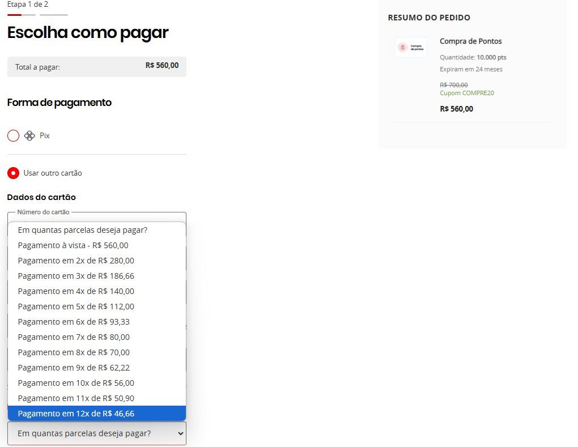
Task: Select Pagamento em 12x de R$ 46,66
Action: tap(97, 414)
